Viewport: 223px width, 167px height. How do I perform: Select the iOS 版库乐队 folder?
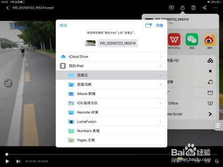click(111, 103)
